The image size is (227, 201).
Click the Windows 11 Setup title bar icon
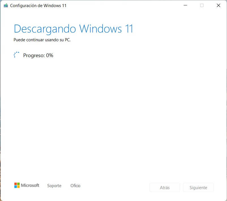(x=6, y=5)
